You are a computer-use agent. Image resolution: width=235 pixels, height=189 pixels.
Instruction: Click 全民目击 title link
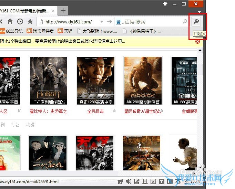[95, 111]
